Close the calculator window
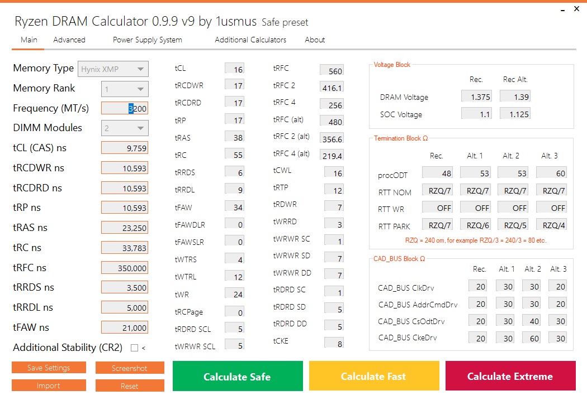This screenshot has height=405, width=587. tap(576, 8)
